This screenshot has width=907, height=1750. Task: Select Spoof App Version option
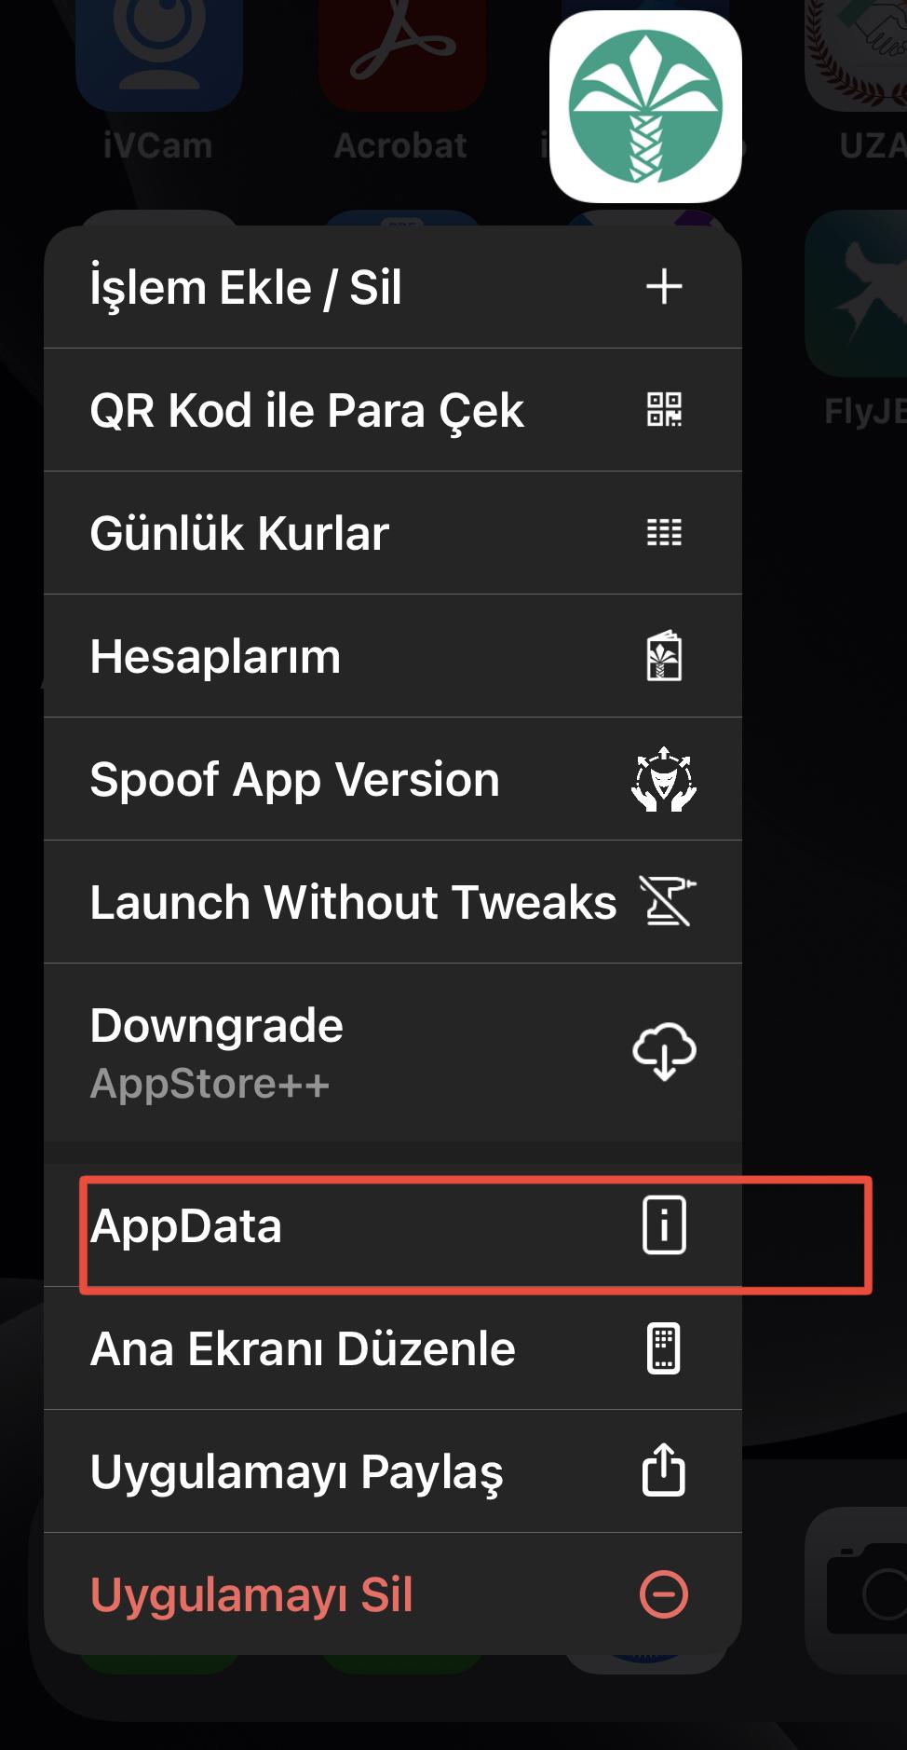pos(294,779)
